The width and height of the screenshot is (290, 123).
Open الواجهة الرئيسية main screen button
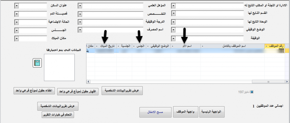pos(212,112)
